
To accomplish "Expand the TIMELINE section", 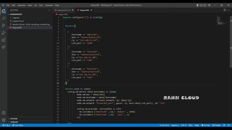I will pos(30,122).
